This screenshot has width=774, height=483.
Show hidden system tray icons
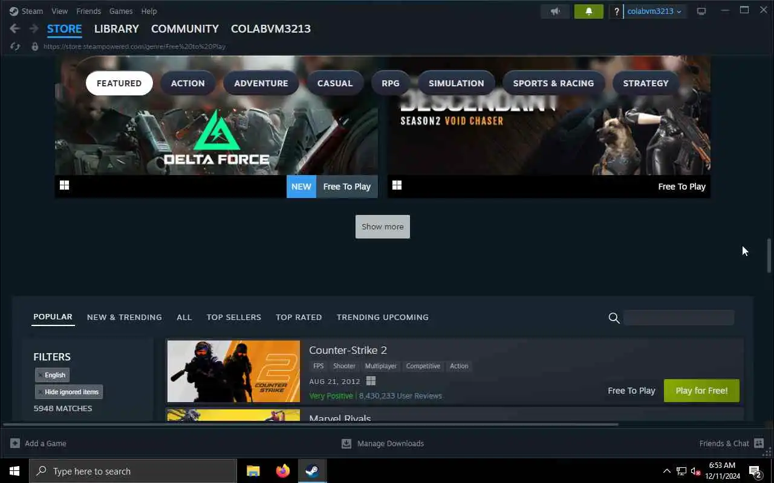click(667, 471)
